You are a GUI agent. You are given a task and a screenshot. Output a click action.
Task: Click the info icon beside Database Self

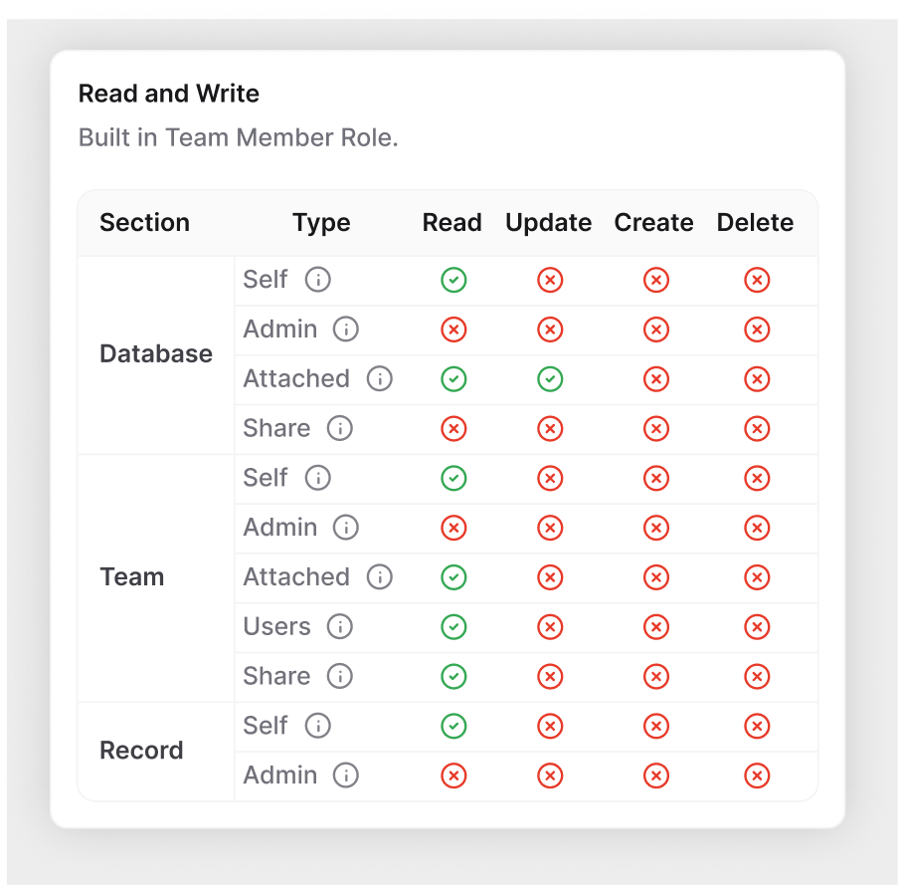click(318, 280)
